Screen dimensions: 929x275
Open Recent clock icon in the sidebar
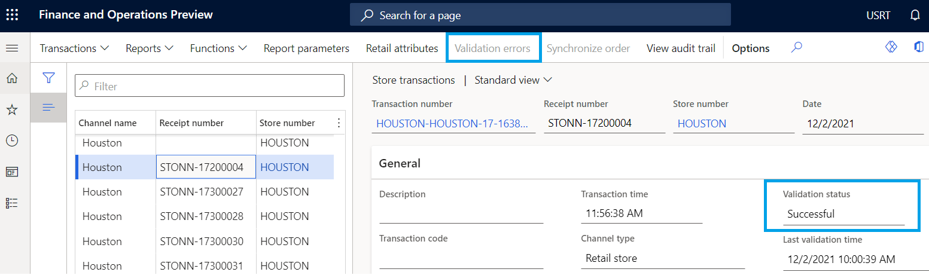(12, 140)
